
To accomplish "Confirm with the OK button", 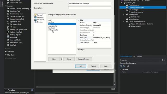I will 81,66.
